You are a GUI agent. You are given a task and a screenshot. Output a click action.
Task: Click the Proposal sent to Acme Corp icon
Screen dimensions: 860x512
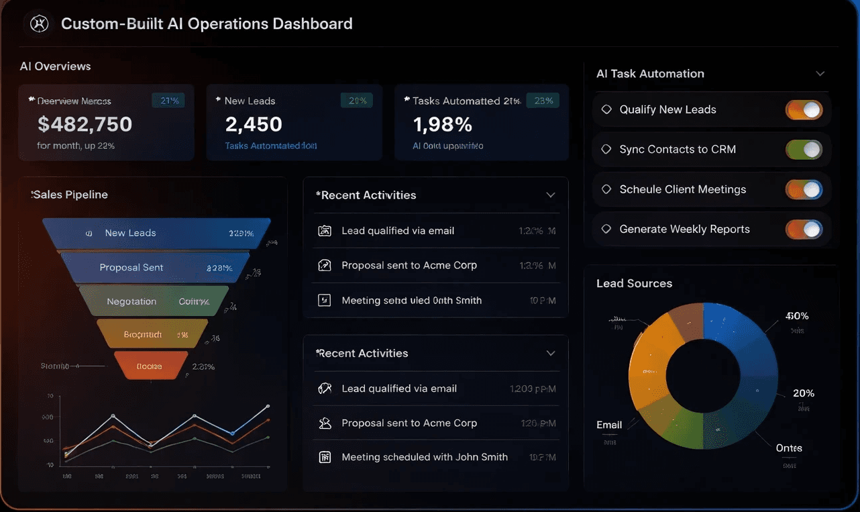coord(325,265)
